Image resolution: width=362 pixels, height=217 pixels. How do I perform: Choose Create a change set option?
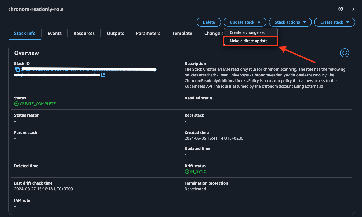247,32
